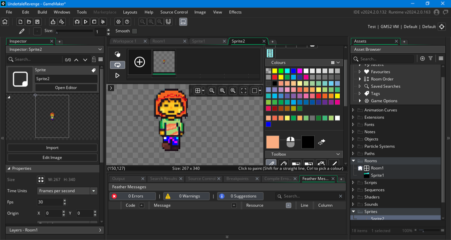Add a new frame with the plus button
The width and height of the screenshot is (451, 240).
click(x=139, y=62)
